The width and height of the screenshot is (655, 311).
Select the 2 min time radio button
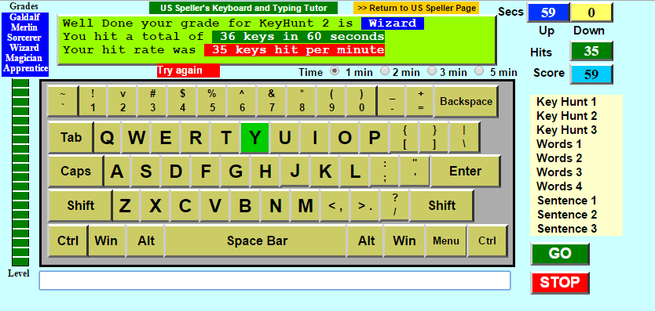[x=384, y=71]
